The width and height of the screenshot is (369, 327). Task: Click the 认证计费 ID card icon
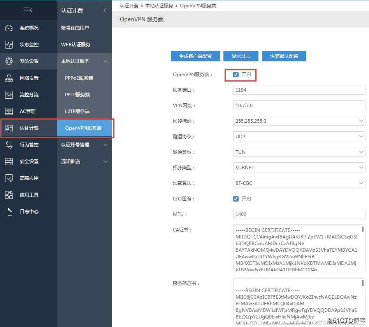point(9,128)
